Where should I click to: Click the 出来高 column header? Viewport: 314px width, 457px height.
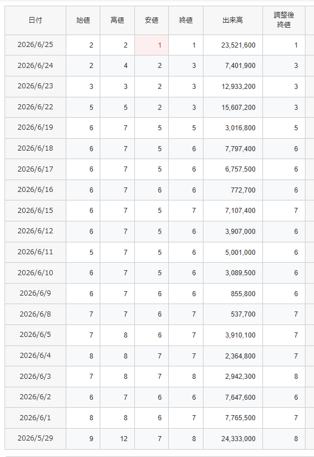233,20
